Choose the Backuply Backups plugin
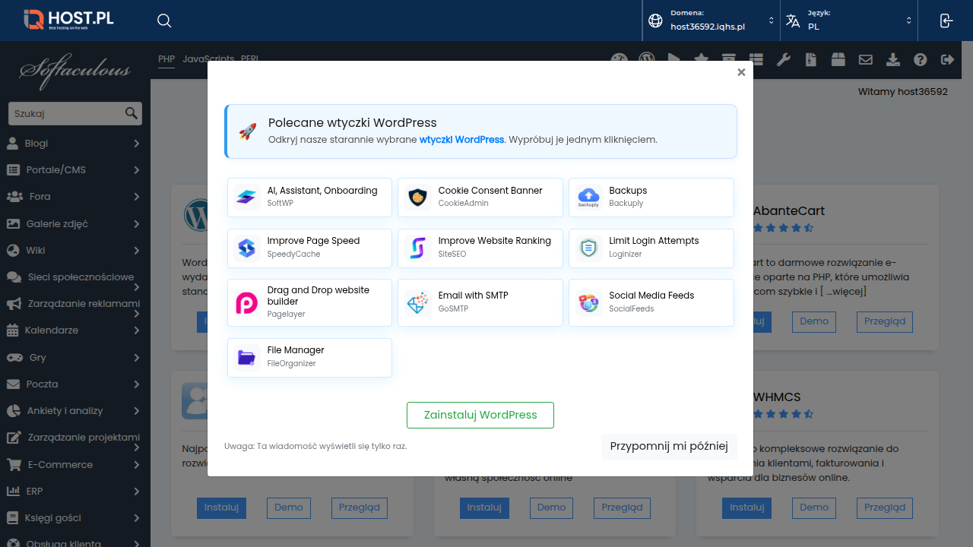This screenshot has width=973, height=547. click(x=651, y=198)
